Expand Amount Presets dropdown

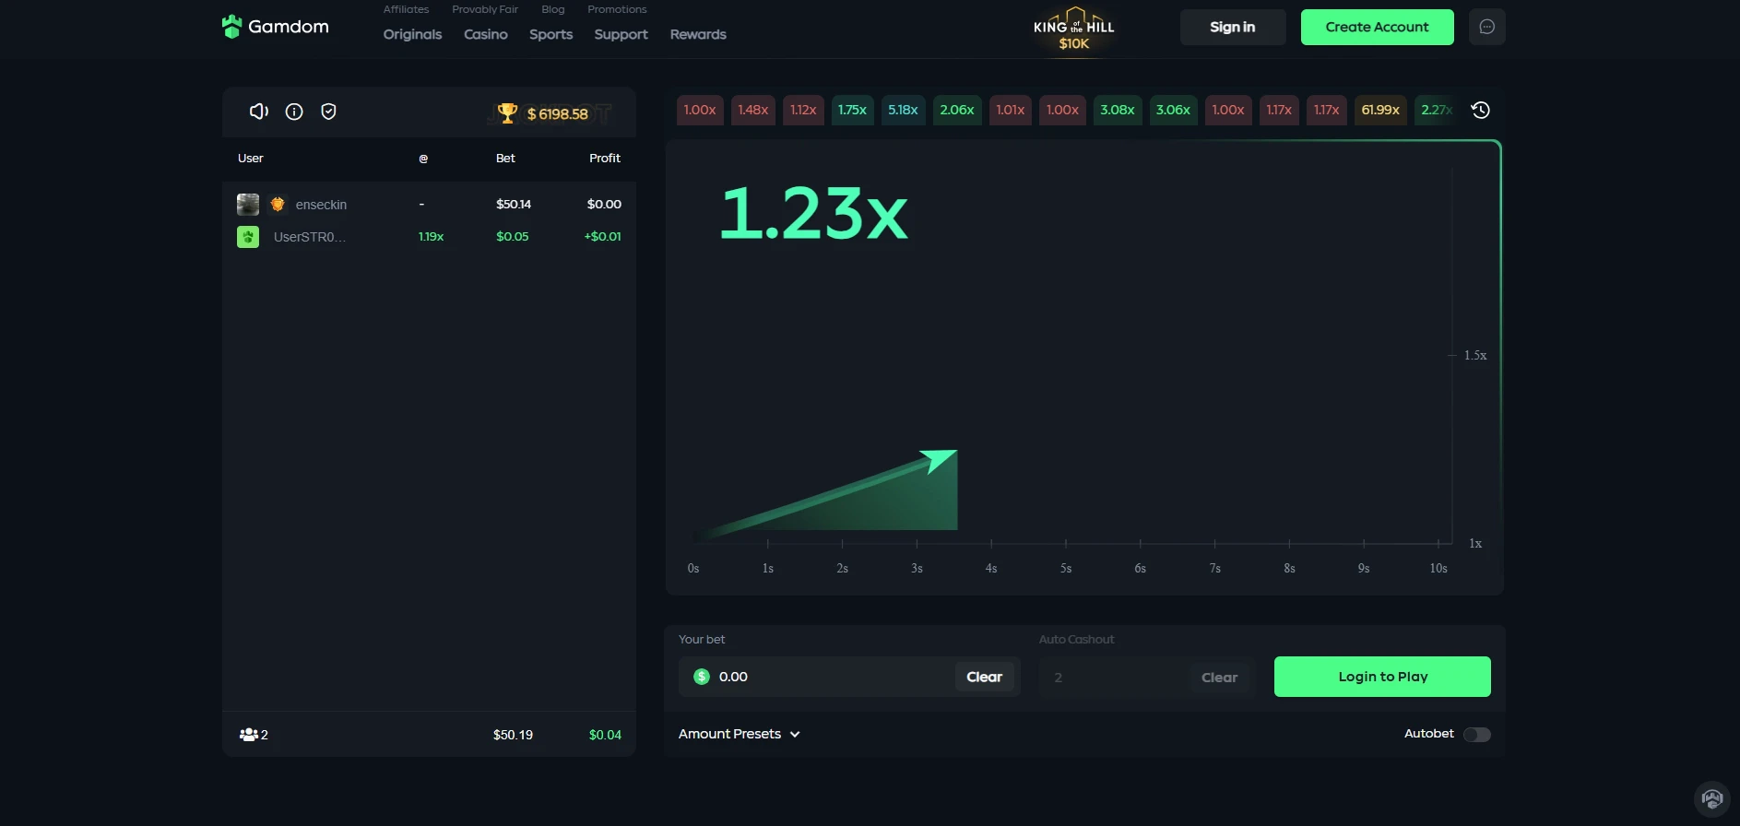(740, 734)
